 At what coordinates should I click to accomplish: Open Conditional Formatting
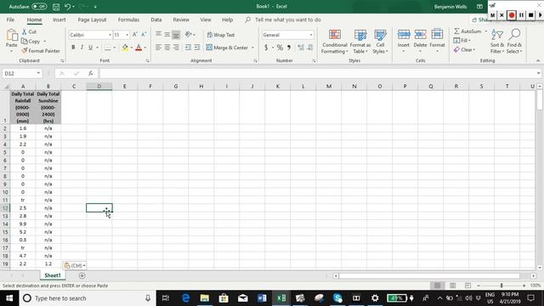coord(334,42)
